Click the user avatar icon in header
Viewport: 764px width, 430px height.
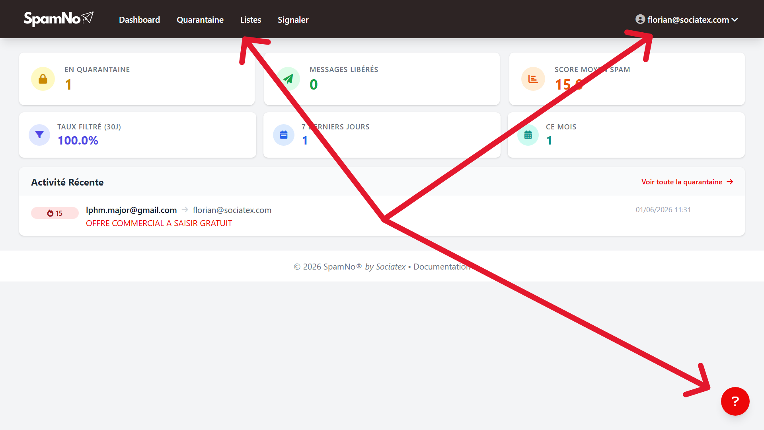(640, 19)
